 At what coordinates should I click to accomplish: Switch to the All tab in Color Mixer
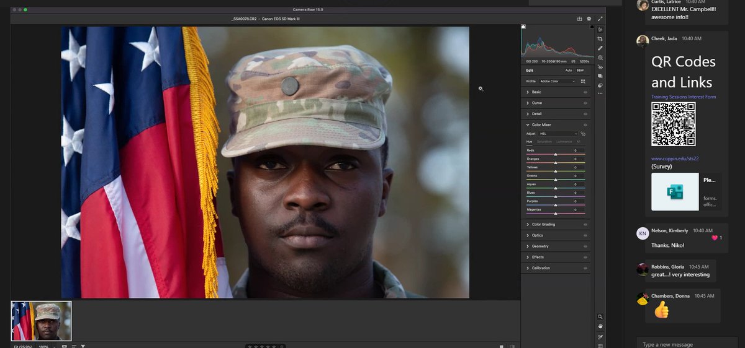click(579, 142)
